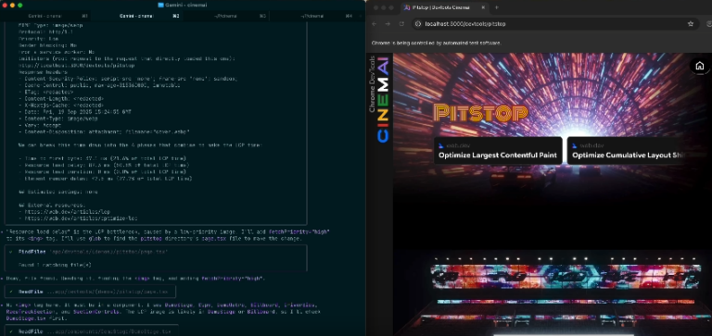712x336 pixels.
Task: Select the Pitstop DevTools Cinema tab
Action: click(445, 7)
